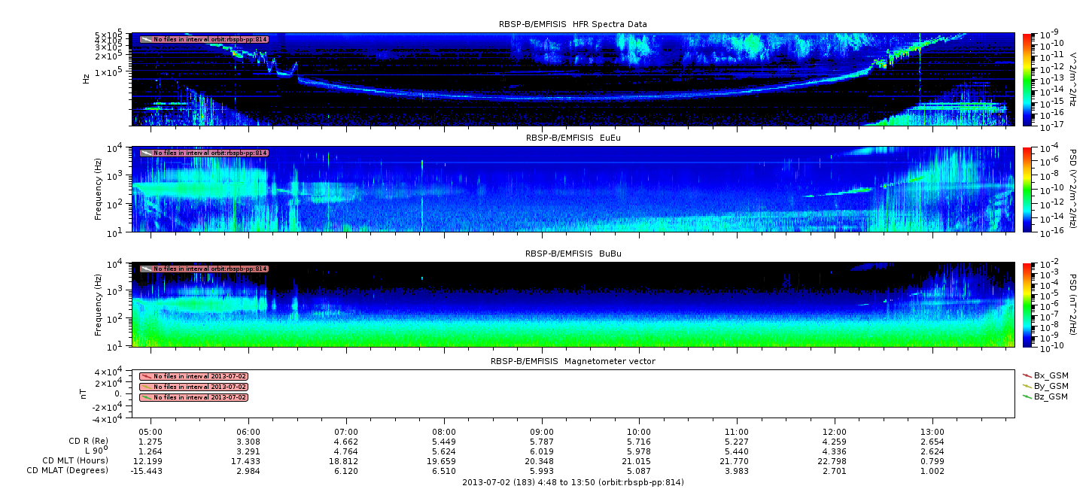Click the 09:00 time axis tick label
Image resolution: width=1089 pixels, height=495 pixels.
click(x=541, y=431)
